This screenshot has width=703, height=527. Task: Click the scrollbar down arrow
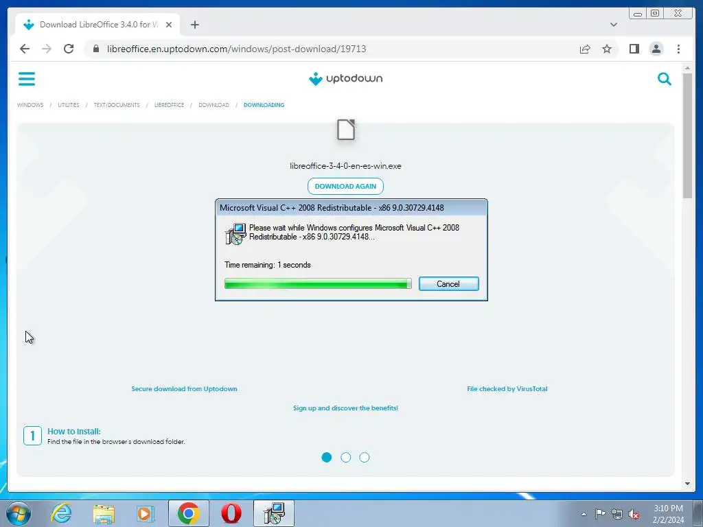[687, 484]
